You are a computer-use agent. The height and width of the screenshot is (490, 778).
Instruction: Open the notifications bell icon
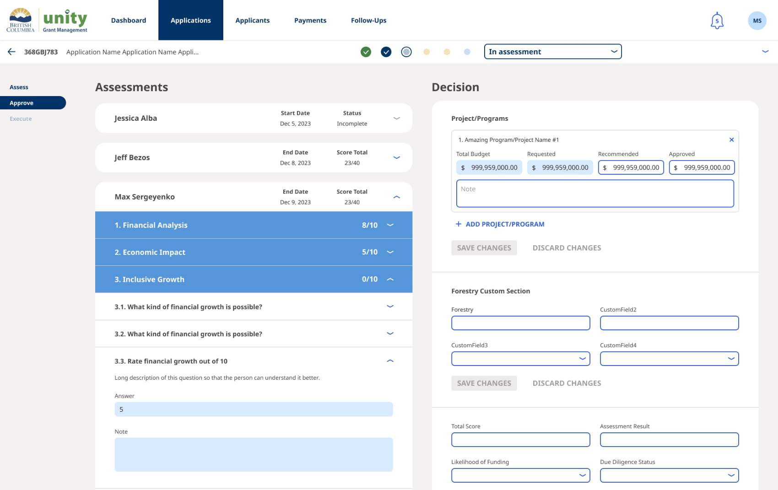[717, 21]
